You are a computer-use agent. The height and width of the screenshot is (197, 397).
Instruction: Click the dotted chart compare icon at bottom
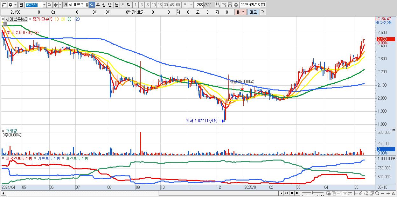(x=339, y=193)
